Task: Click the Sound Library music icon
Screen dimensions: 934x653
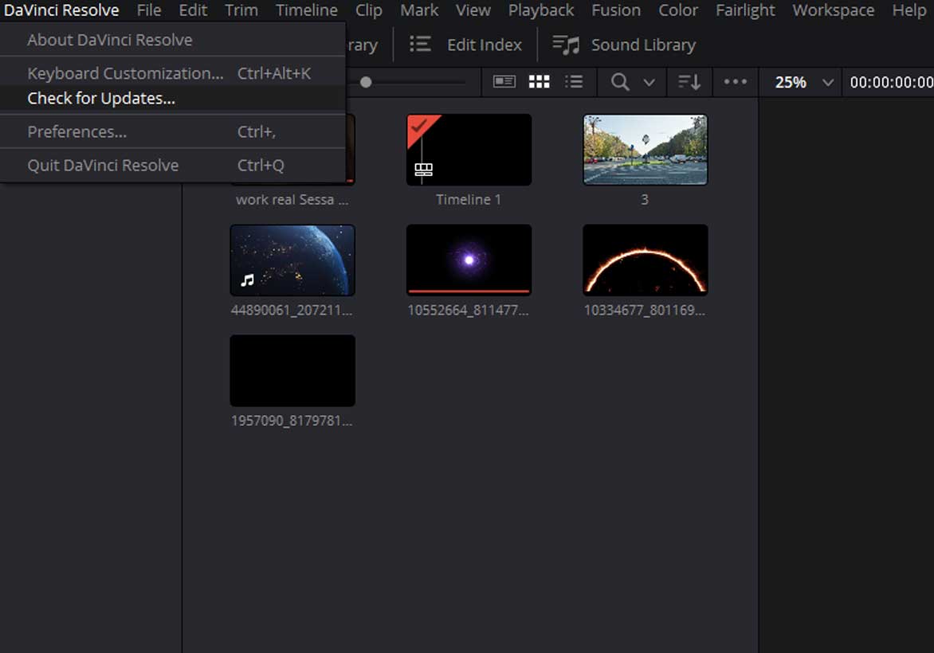Action: point(566,45)
